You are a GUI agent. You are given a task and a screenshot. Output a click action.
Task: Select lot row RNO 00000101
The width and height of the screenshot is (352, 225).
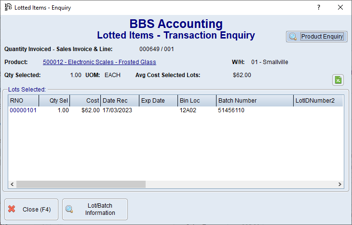pos(23,110)
